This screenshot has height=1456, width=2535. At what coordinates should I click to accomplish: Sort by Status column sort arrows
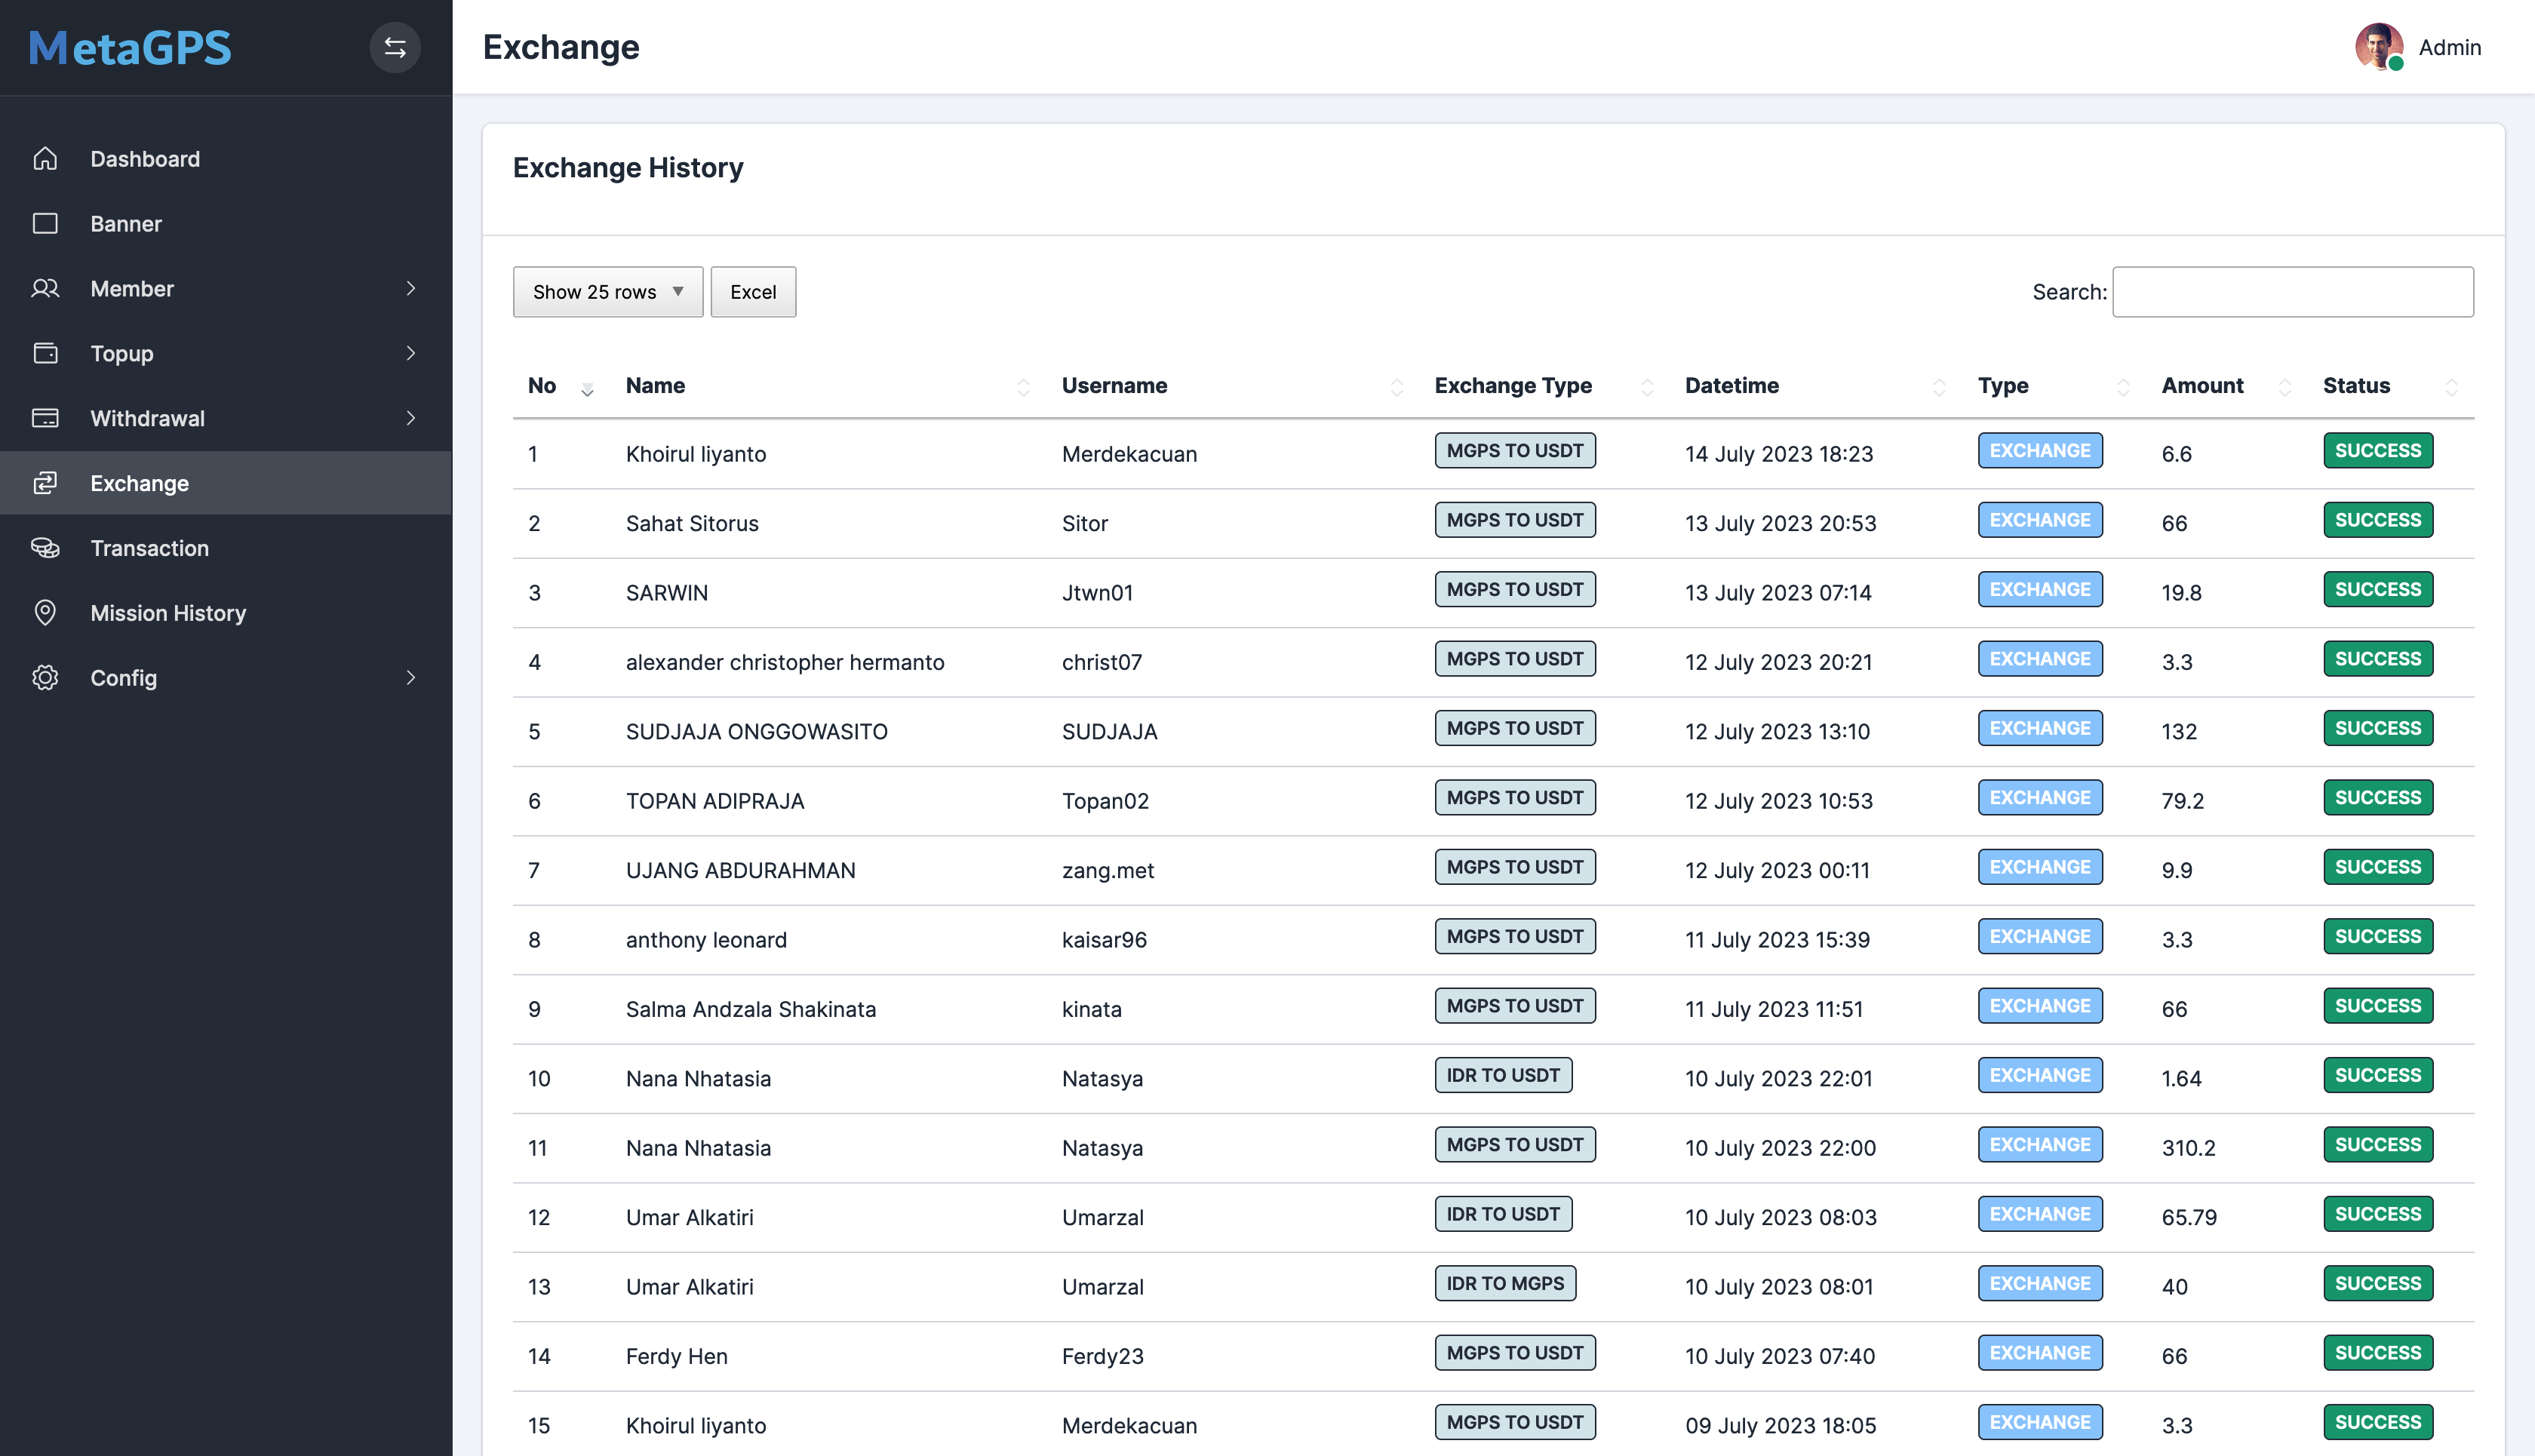coord(2451,387)
